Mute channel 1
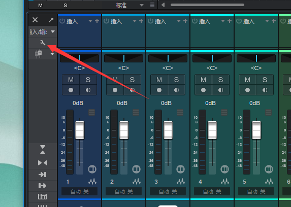Viewport: 291px width, 207px height. click(71, 80)
